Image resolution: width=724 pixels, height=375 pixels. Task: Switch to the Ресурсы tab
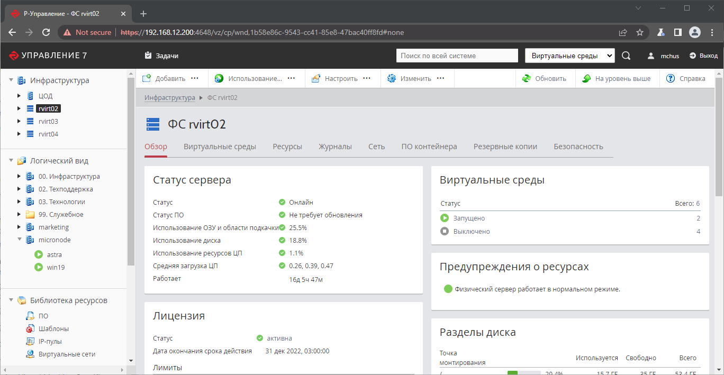287,147
